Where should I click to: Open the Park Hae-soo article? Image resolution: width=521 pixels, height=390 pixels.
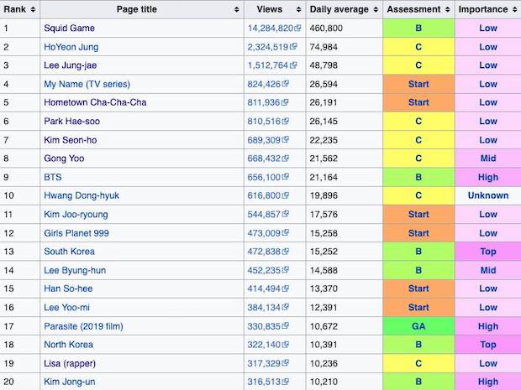point(71,122)
